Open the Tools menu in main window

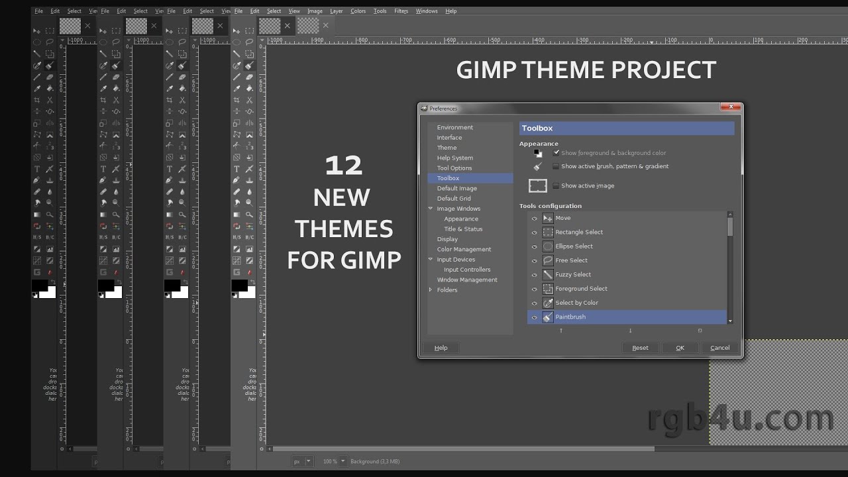[x=380, y=11]
